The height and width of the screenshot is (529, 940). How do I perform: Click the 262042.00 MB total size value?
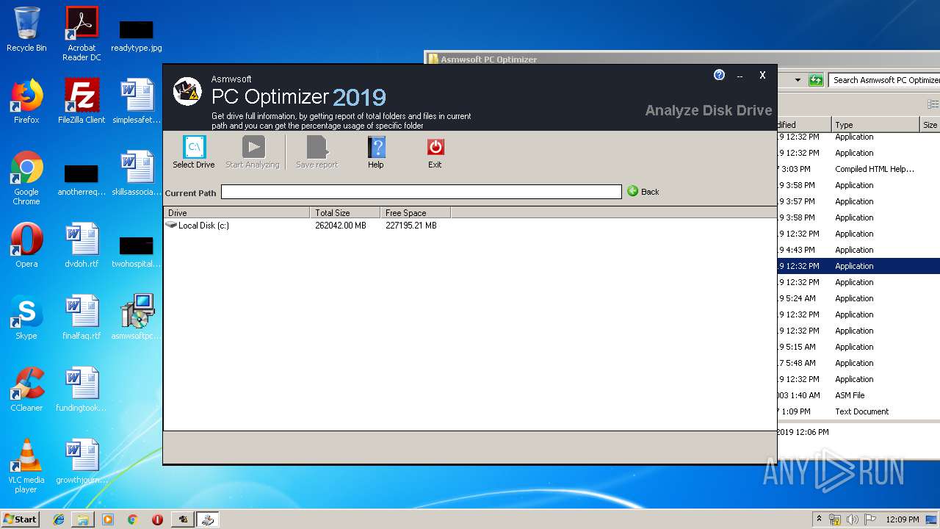tap(341, 226)
